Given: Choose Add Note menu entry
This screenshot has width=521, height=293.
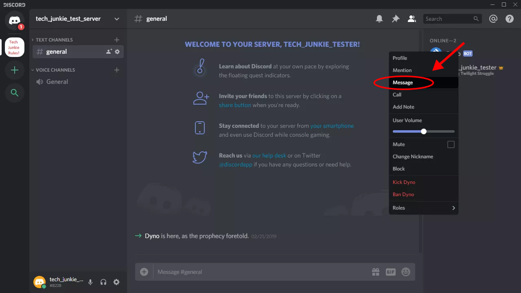Looking at the screenshot, I should pyautogui.click(x=424, y=107).
